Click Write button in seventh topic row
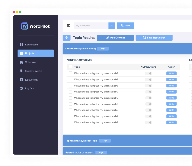 [x=171, y=110]
